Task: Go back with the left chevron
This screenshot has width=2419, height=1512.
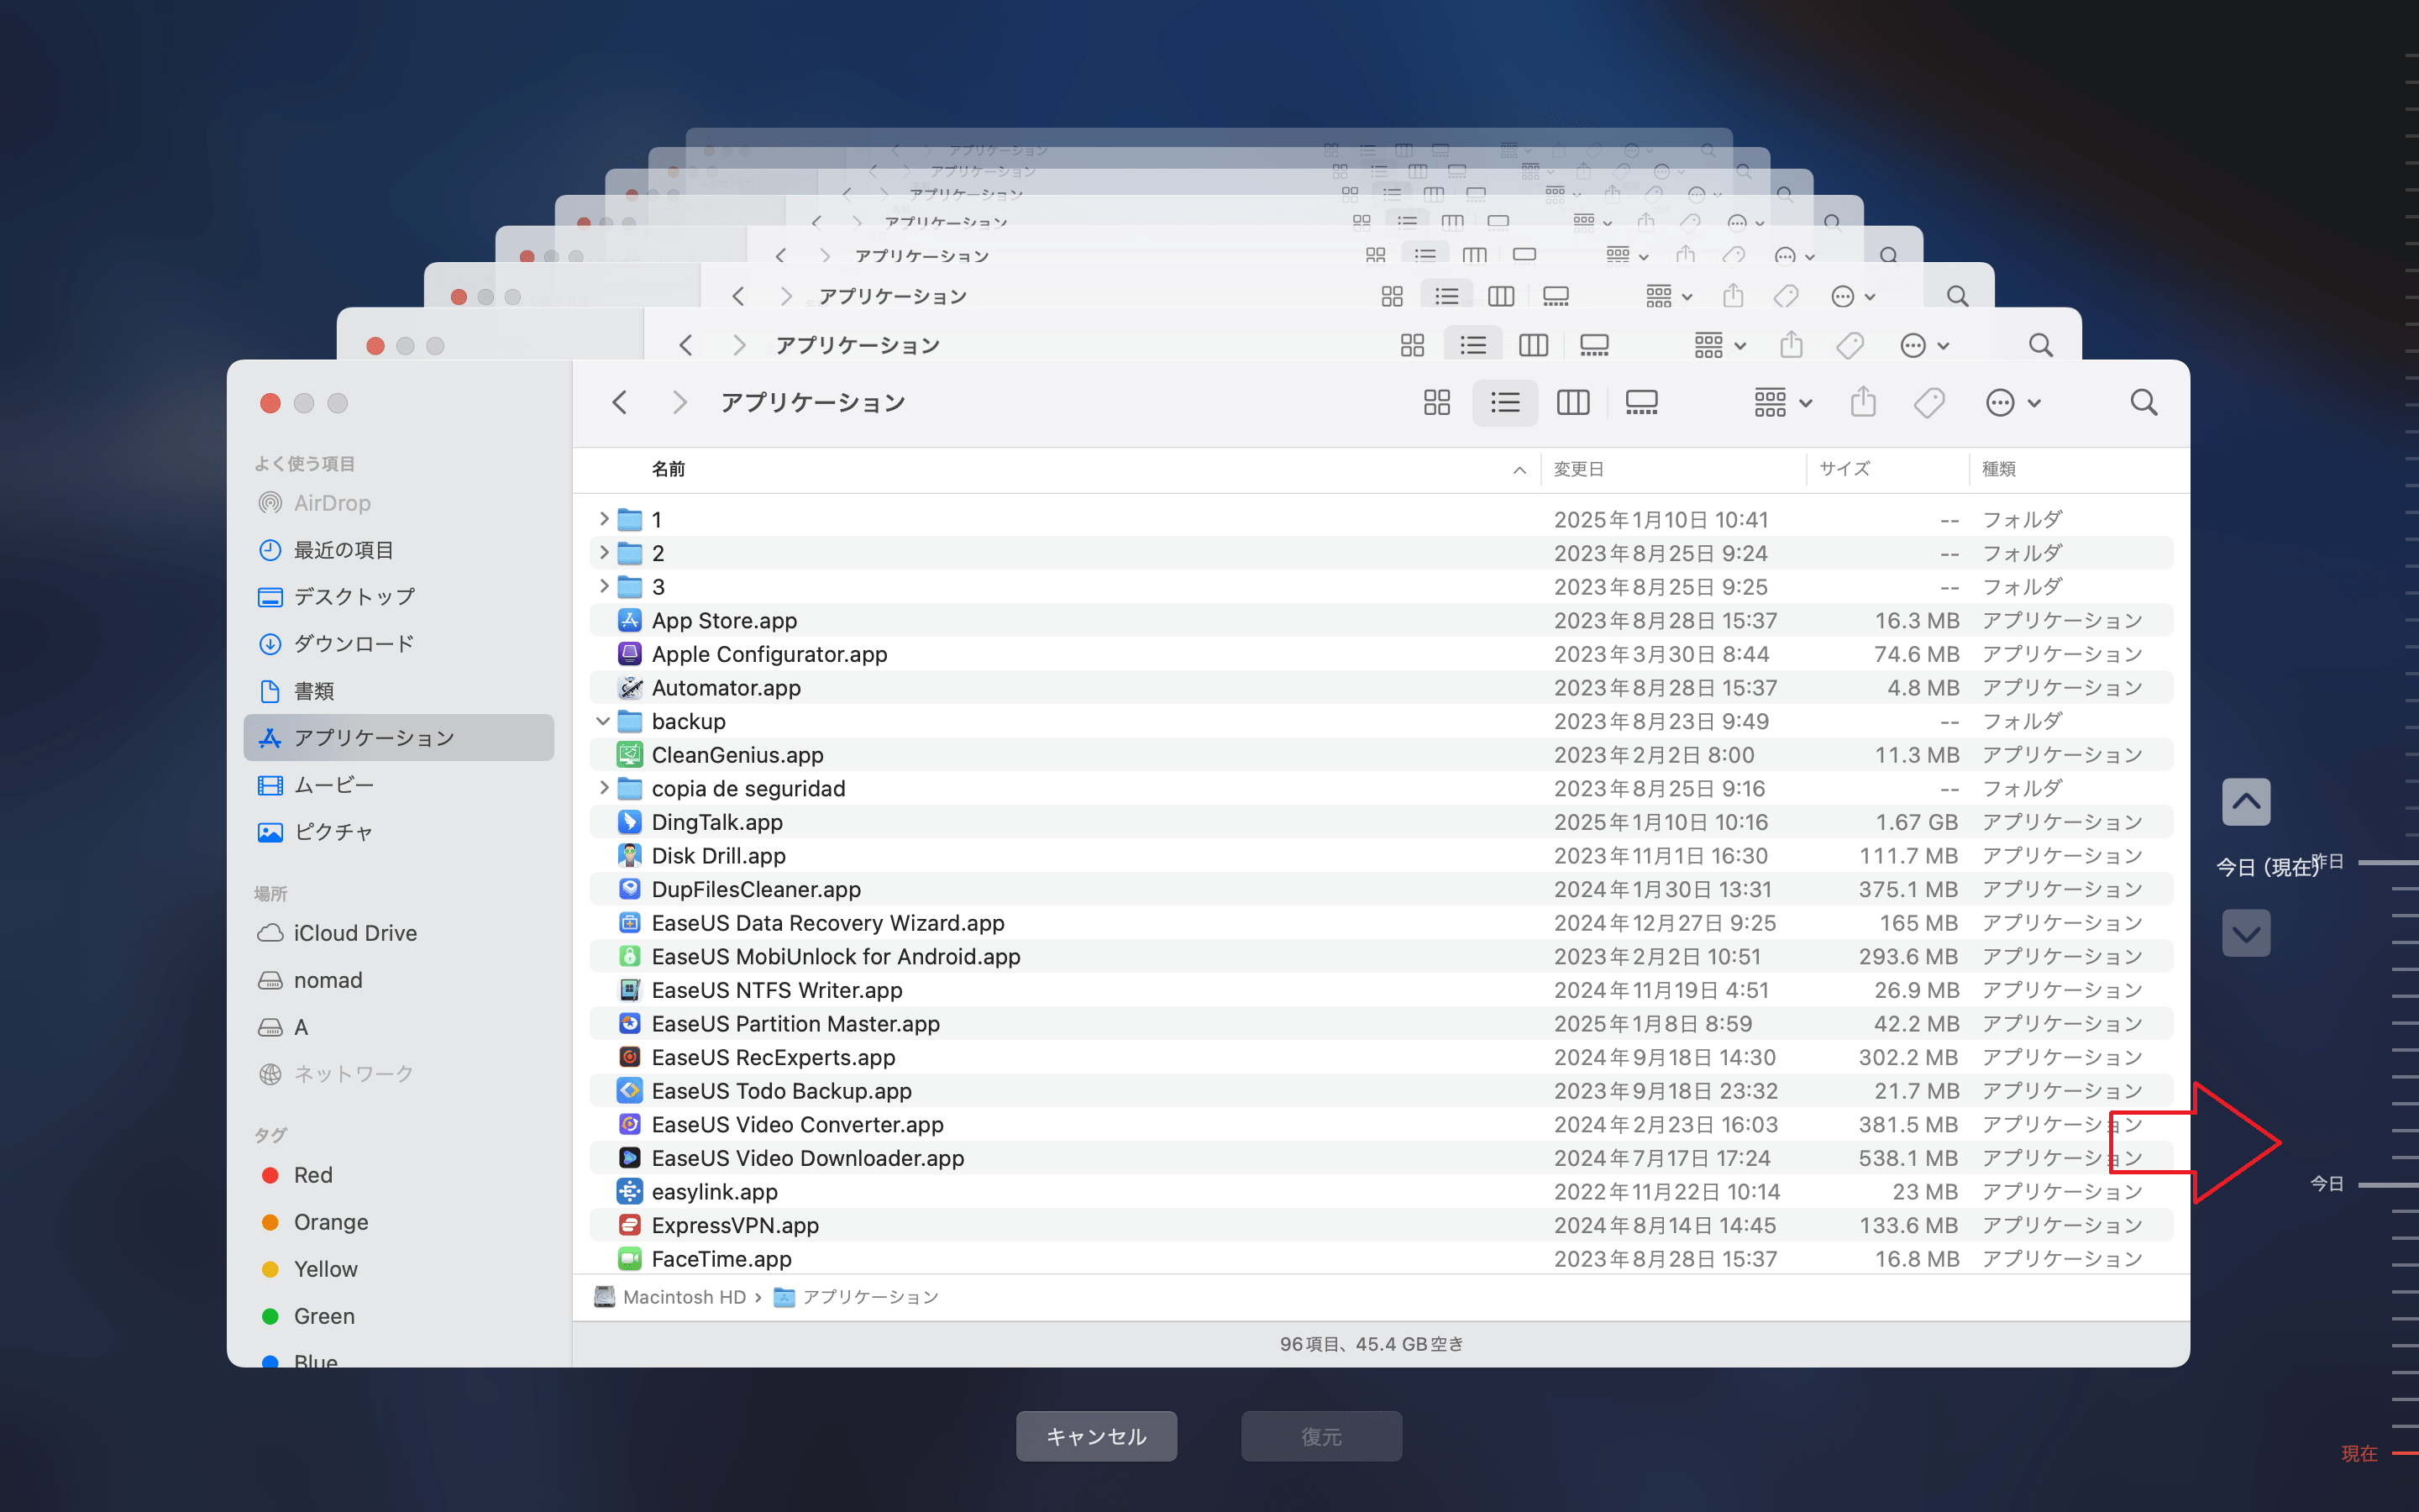Action: click(x=620, y=403)
